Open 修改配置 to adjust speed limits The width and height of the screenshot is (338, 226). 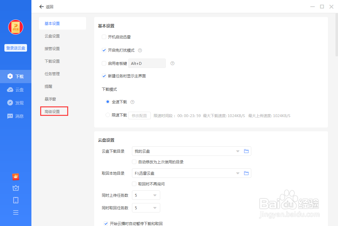[139, 115]
